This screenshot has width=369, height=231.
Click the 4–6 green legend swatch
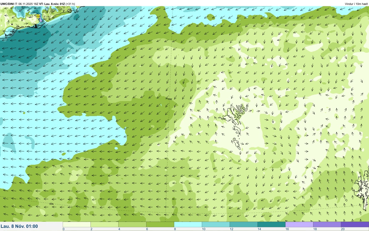point(132,224)
